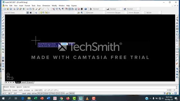Open the Dimension menu

(x=46, y=6)
